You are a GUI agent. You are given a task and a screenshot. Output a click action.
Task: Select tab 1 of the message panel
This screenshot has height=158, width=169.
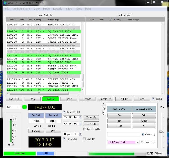pos(104,106)
